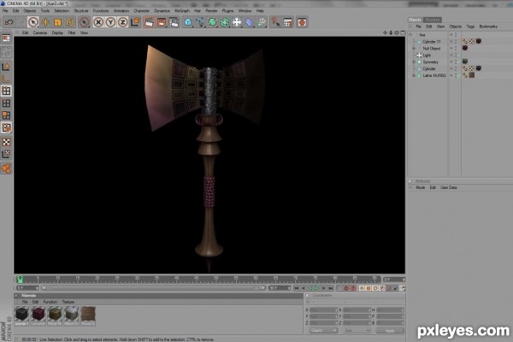The height and width of the screenshot is (342, 513).
Task: Open the Object coordinate mode dropdown
Action: (323, 331)
